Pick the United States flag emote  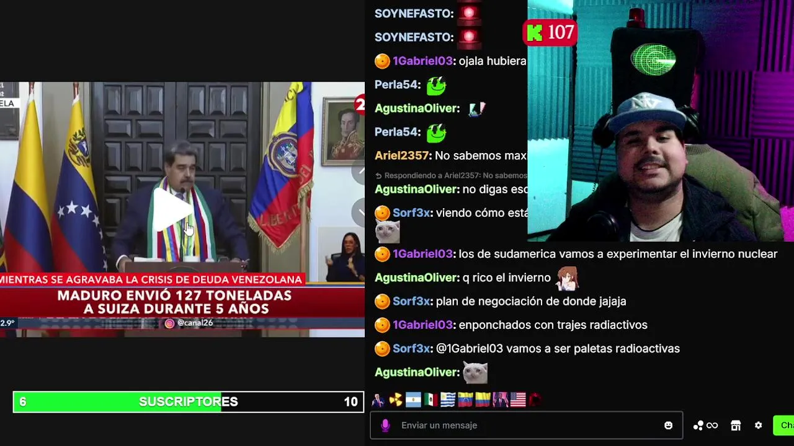pyautogui.click(x=518, y=400)
